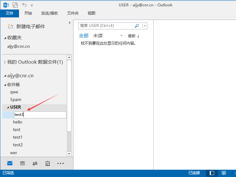Switch to the 视图 ribbon tab

[91, 13]
